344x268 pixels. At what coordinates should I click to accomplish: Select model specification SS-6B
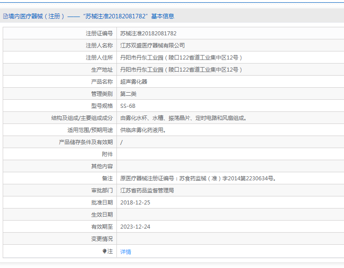pyautogui.click(x=128, y=106)
